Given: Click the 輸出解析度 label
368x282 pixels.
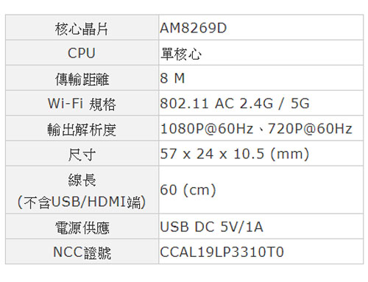Looking at the screenshot, I should 82,130.
